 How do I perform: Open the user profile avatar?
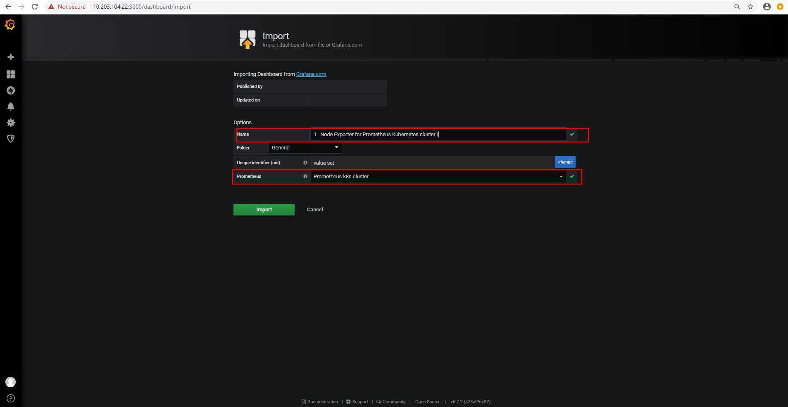click(x=11, y=382)
